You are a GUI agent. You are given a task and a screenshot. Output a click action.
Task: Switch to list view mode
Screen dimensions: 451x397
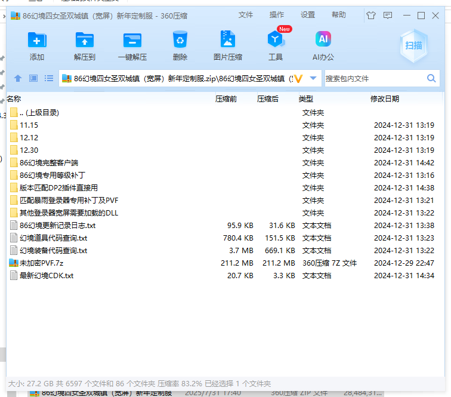(x=49, y=78)
